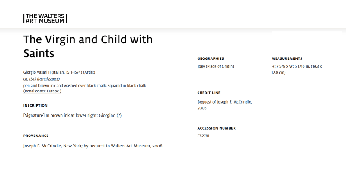Follow the Renaissance Europe link
The width and height of the screenshot is (346, 175).
[42, 91]
